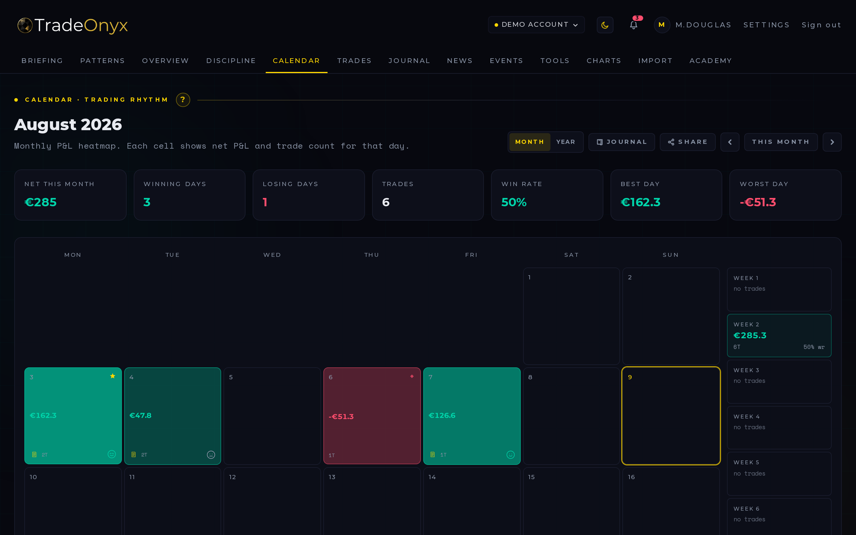Click the Trades count card
The width and height of the screenshot is (856, 535).
[x=428, y=195]
